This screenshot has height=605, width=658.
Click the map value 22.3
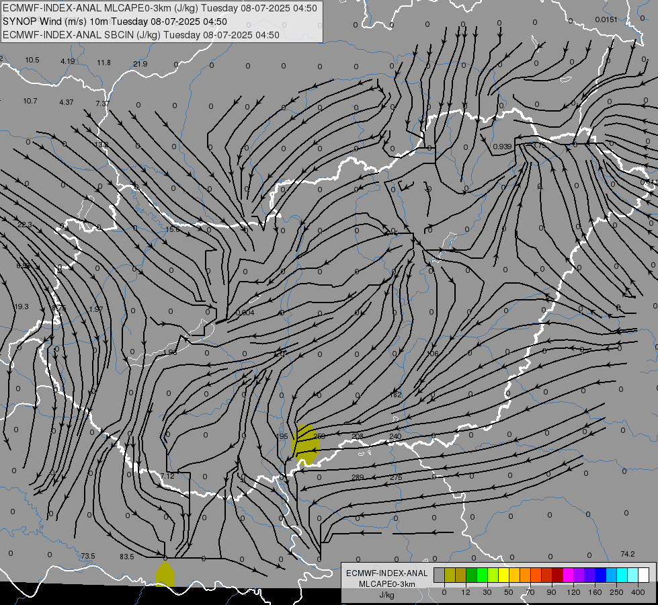tap(25, 225)
